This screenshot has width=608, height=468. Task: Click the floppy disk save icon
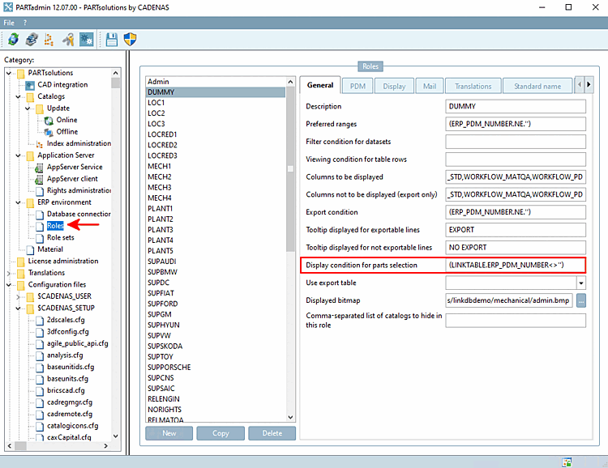[x=112, y=39]
